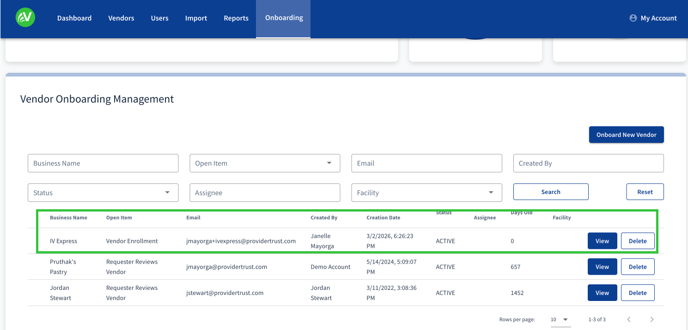The width and height of the screenshot is (688, 330).
Task: Navigate to the Reports tab
Action: tap(236, 18)
